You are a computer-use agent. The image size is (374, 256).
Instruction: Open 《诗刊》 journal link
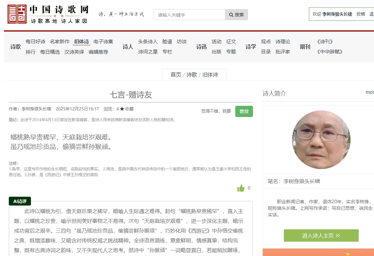[325, 42]
